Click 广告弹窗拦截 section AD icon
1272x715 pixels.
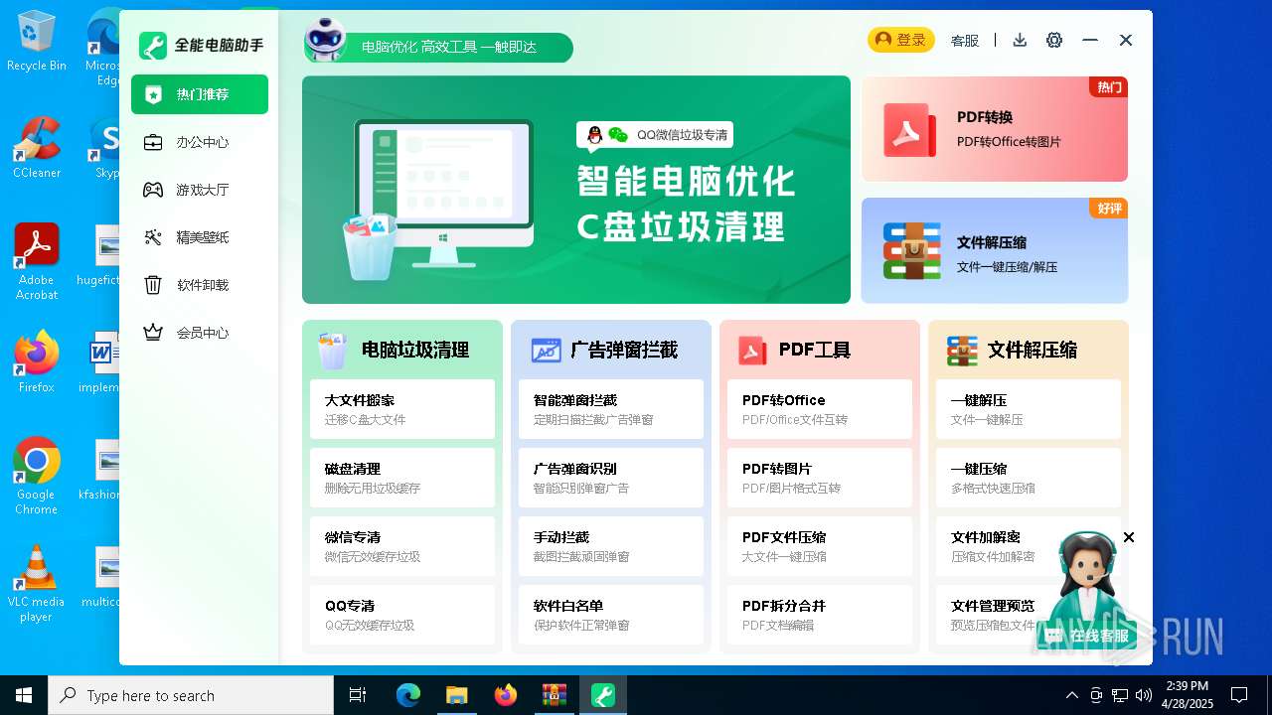(546, 350)
